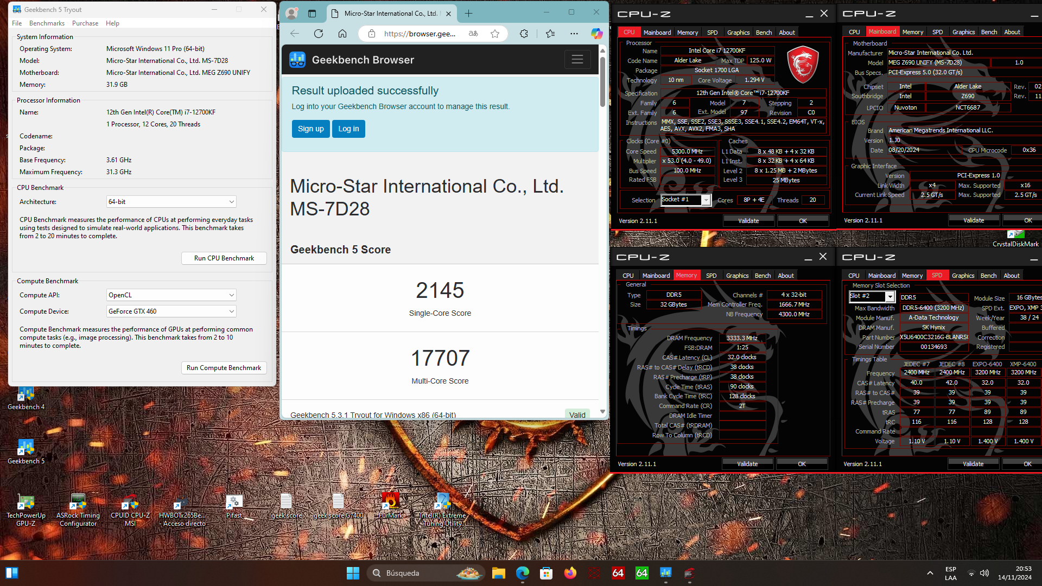Viewport: 1042px width, 586px height.
Task: Open the Windows Start menu
Action: point(353,573)
